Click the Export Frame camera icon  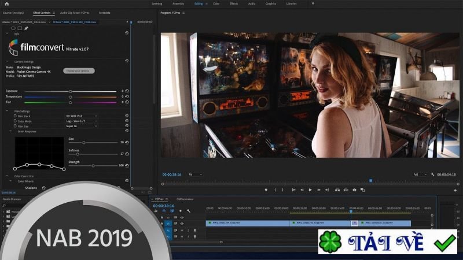[x=354, y=190]
